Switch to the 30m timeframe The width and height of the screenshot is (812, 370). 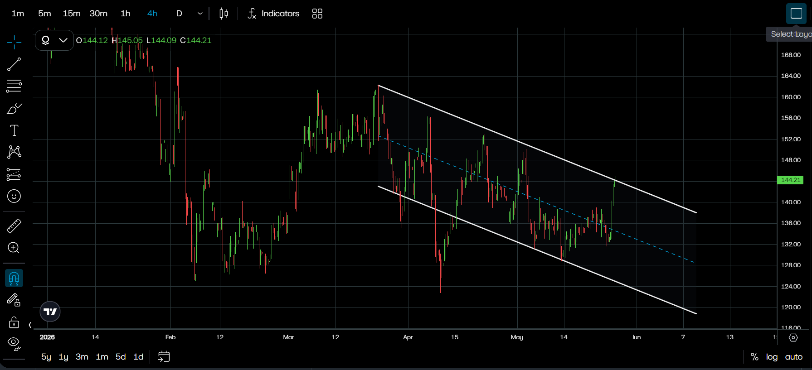98,14
